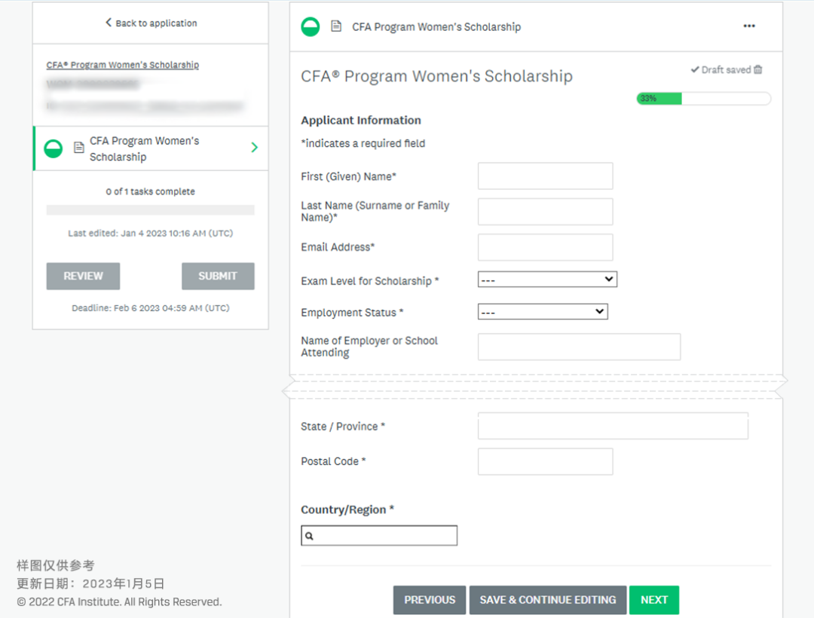Viewport: 814px width, 618px height.
Task: Click the 'Employment Status *' label
Action: coord(352,313)
